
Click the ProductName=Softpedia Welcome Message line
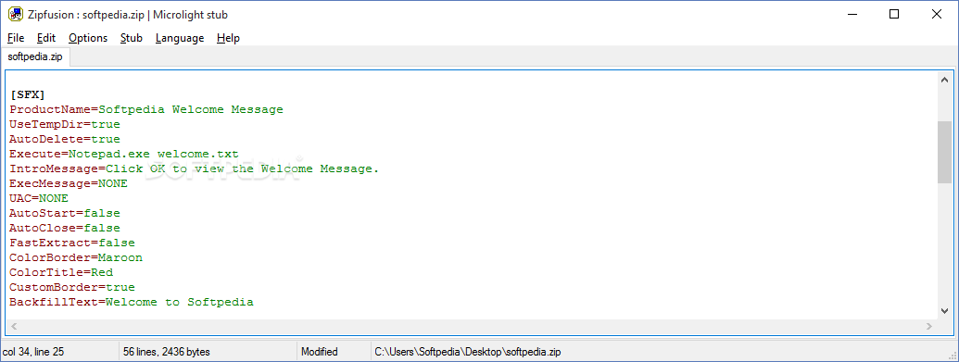click(x=146, y=109)
